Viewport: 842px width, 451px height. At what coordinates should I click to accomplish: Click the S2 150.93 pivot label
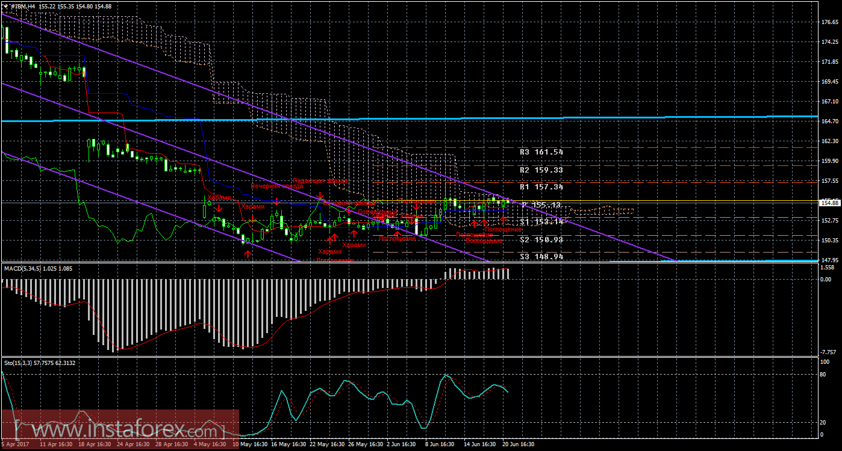click(x=541, y=239)
